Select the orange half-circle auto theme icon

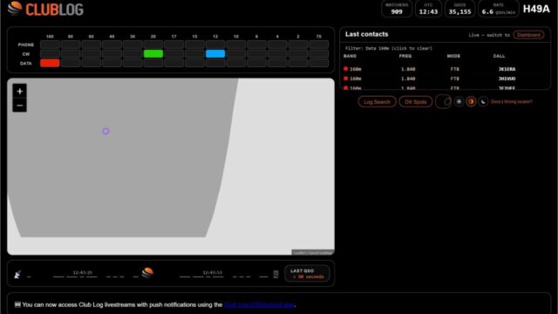coord(471,102)
